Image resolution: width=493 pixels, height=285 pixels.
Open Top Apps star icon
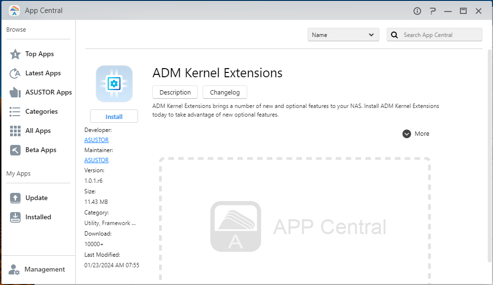pos(15,54)
